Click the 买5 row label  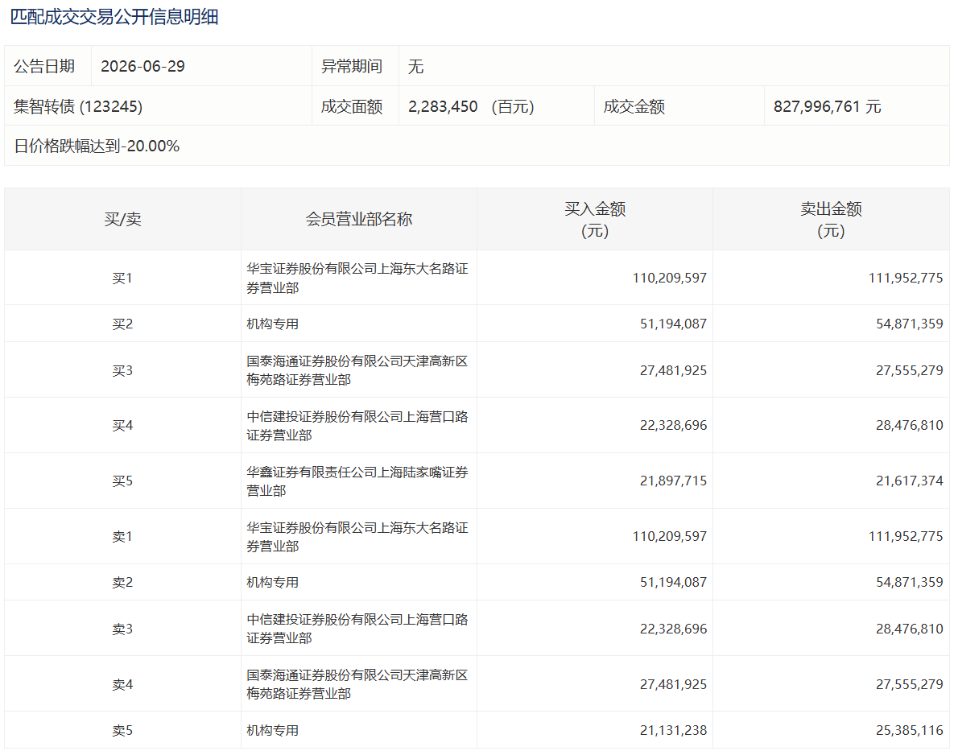122,481
